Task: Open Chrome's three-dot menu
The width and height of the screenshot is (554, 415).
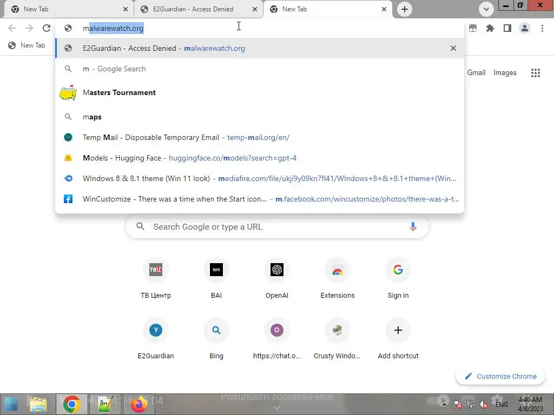Action: click(542, 28)
